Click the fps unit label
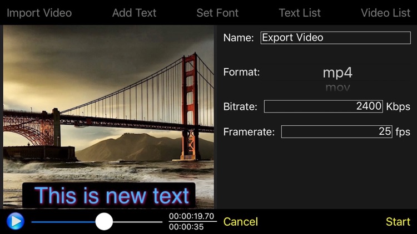Screen dimensions: 417x234 tap(403, 132)
